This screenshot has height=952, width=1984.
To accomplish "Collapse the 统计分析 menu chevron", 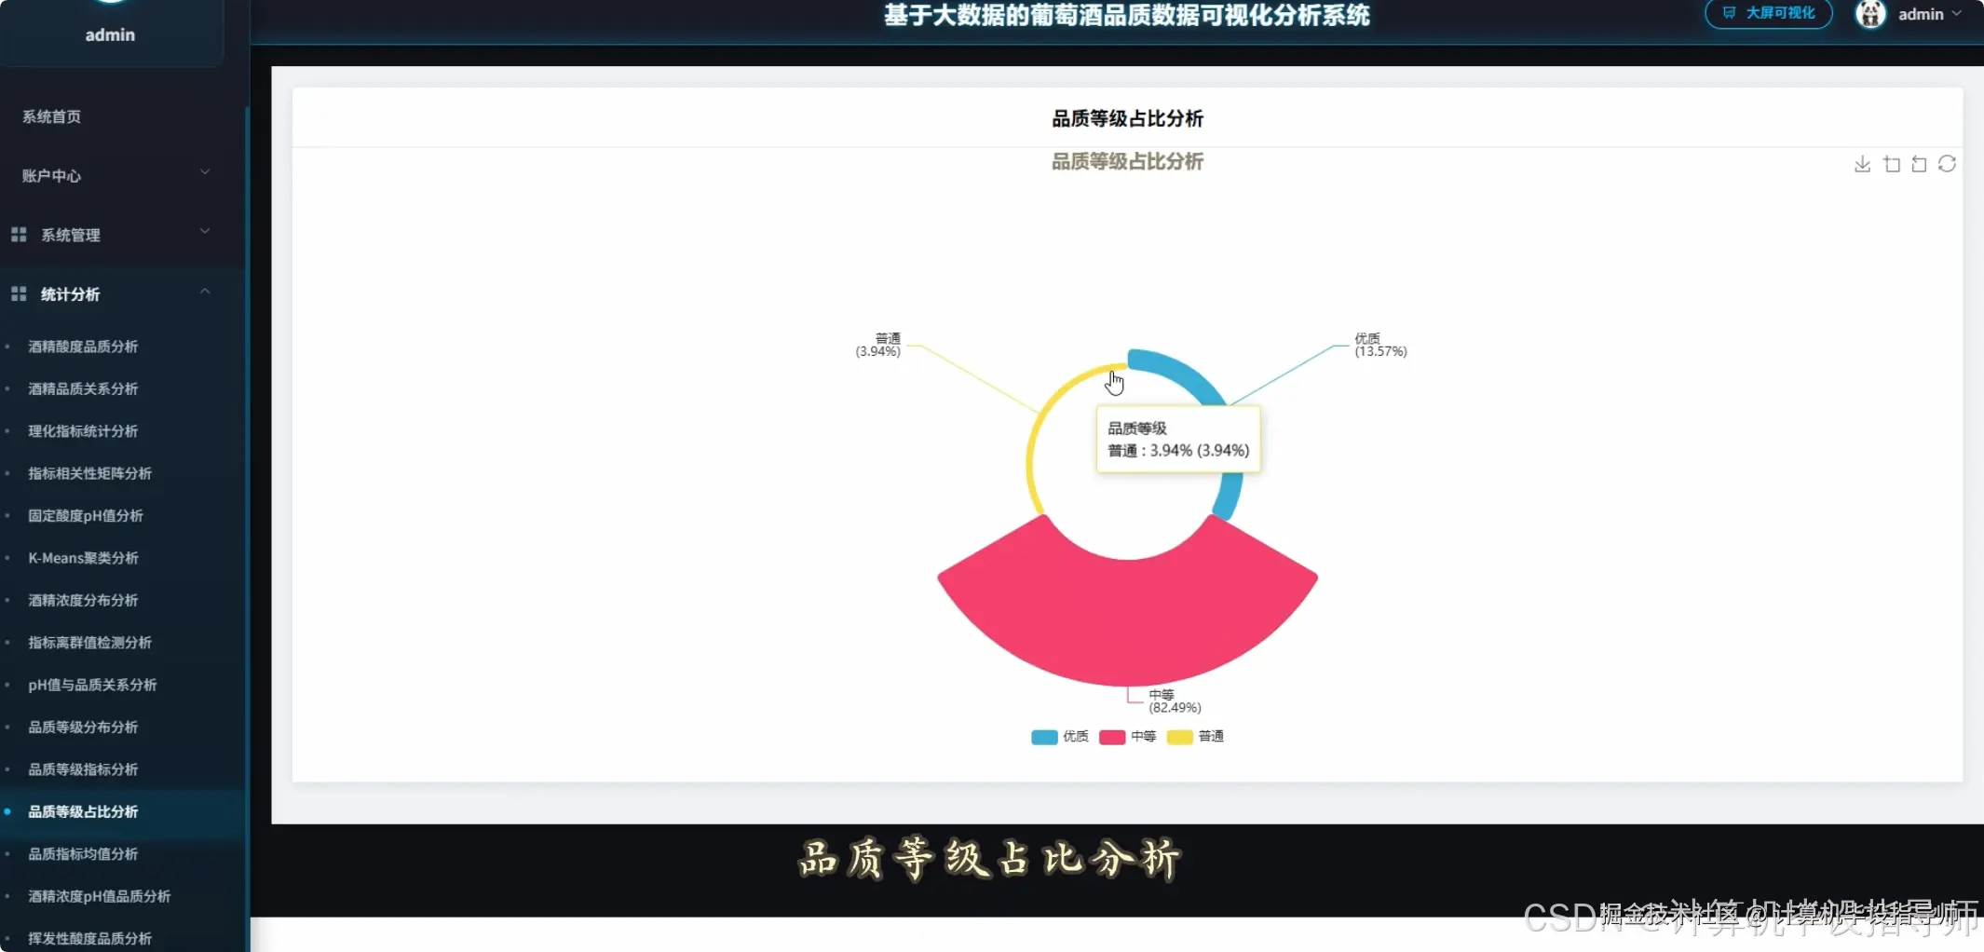I will click(x=205, y=292).
